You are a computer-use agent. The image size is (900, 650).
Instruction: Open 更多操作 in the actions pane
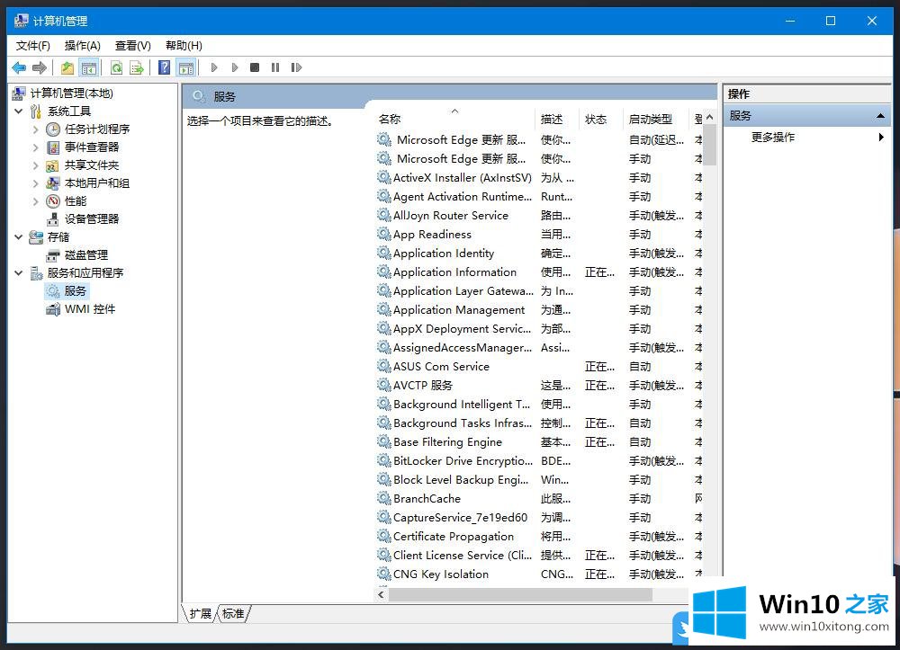click(x=773, y=137)
